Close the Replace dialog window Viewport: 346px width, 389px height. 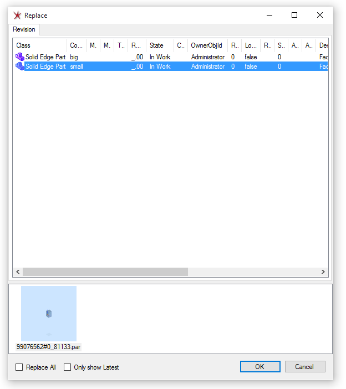[x=320, y=15]
